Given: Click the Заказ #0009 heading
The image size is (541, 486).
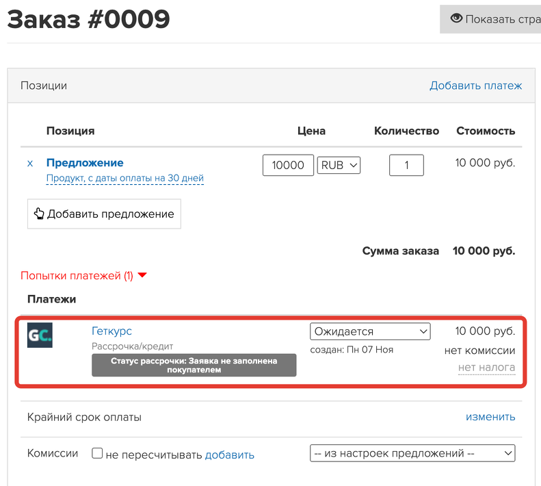Looking at the screenshot, I should (88, 19).
